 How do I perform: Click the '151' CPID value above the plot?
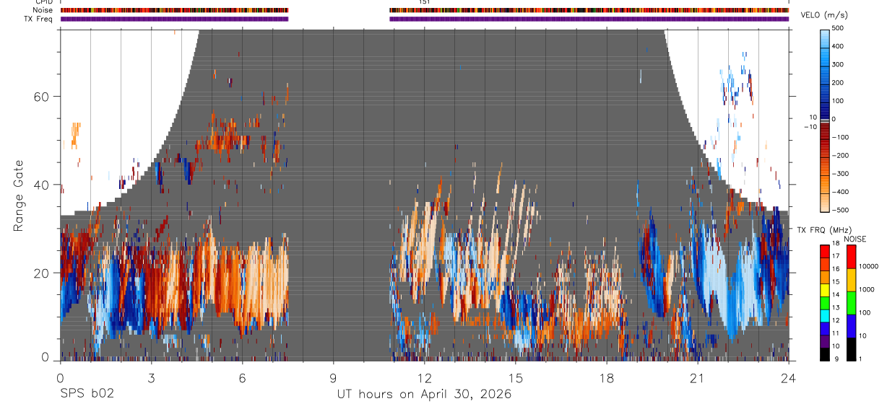(424, 2)
